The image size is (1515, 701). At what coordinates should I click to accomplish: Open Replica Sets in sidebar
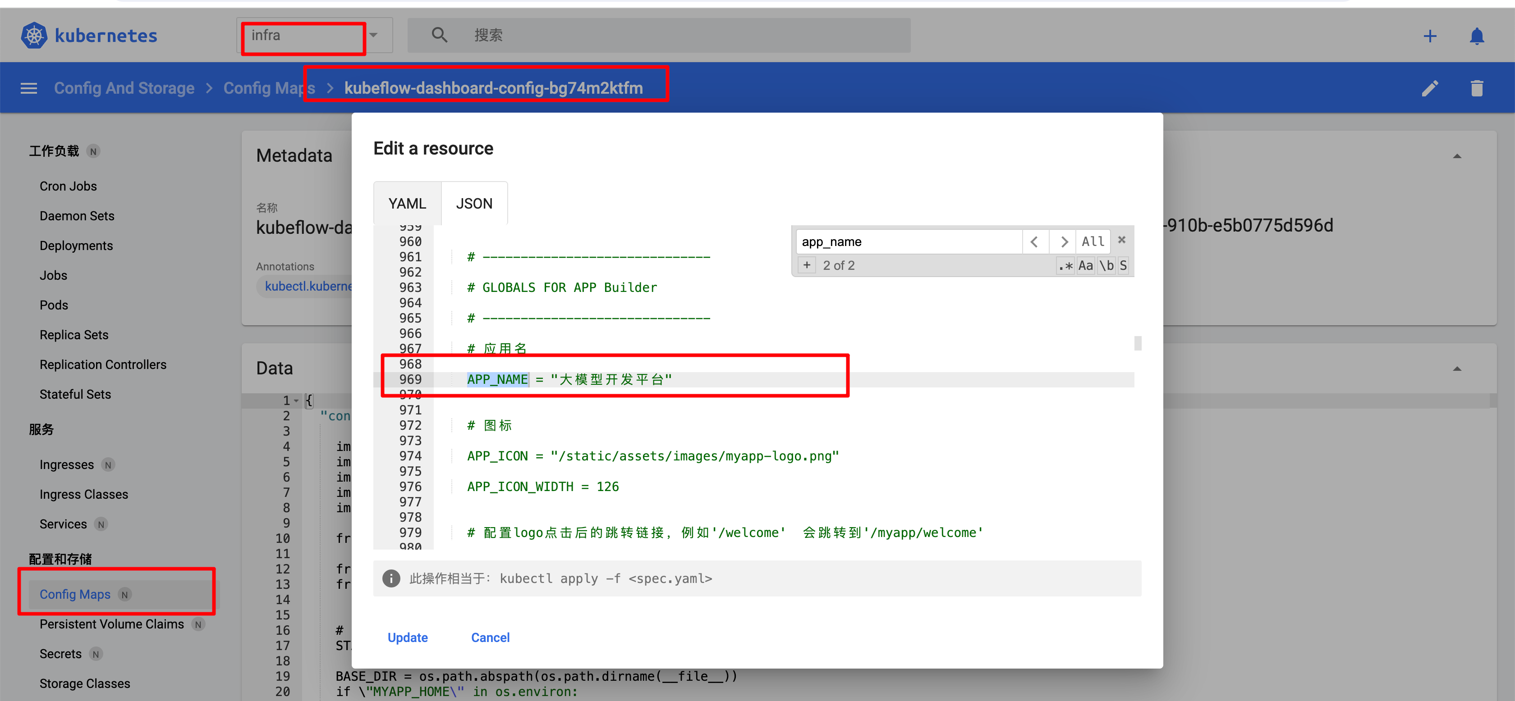74,335
